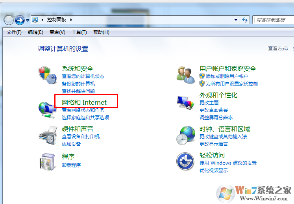The height and width of the screenshot is (204, 294).
Task: Open 备份您的计算机 link
Action: pyautogui.click(x=78, y=84)
